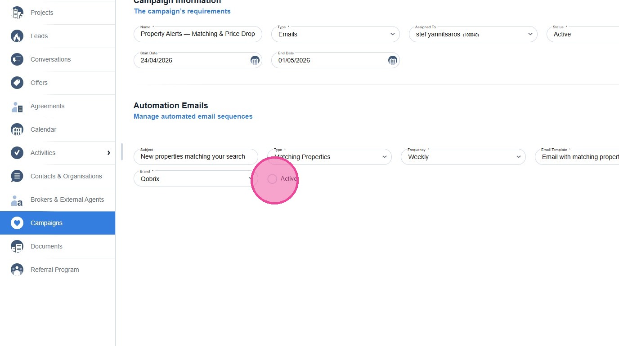The width and height of the screenshot is (619, 346).
Task: Open the Referral Program menu item
Action: 58,270
